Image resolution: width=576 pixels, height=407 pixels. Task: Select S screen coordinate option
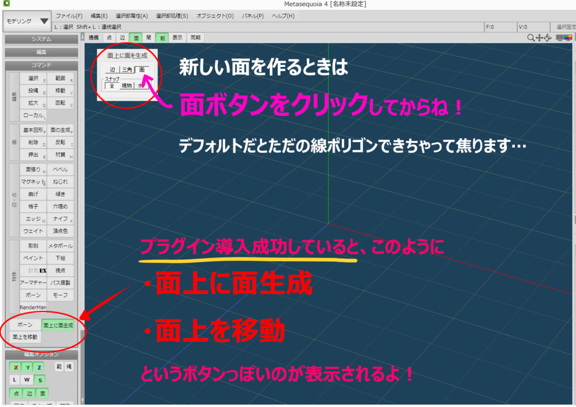click(40, 380)
